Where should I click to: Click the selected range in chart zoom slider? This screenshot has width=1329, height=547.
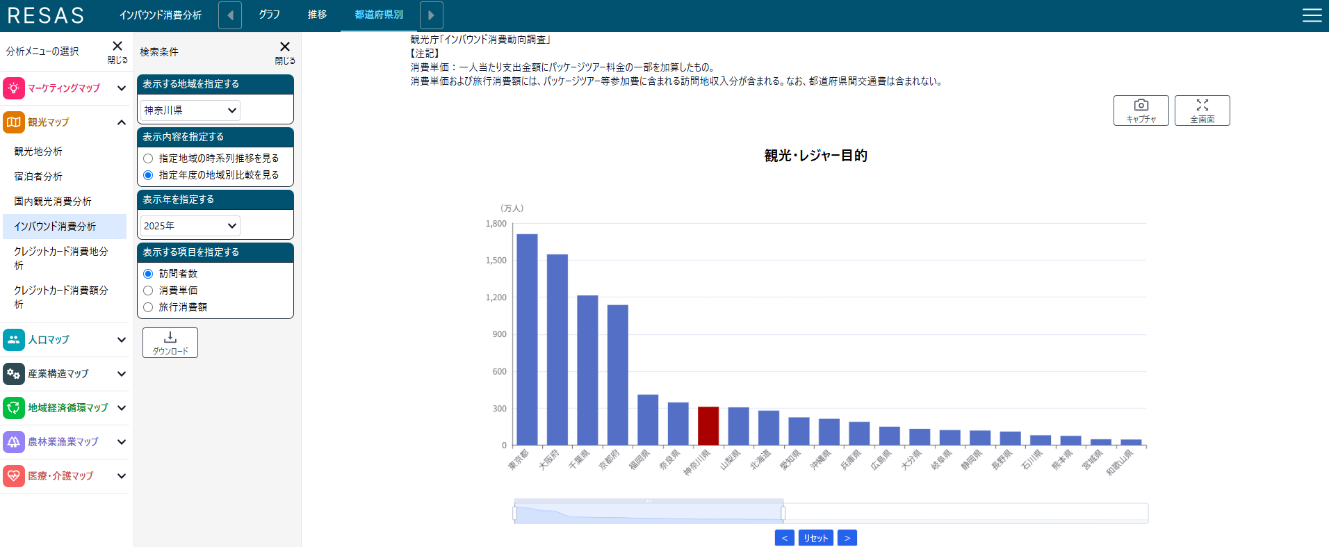tap(649, 513)
